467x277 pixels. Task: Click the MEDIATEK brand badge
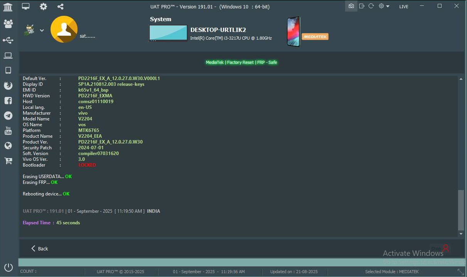315,37
